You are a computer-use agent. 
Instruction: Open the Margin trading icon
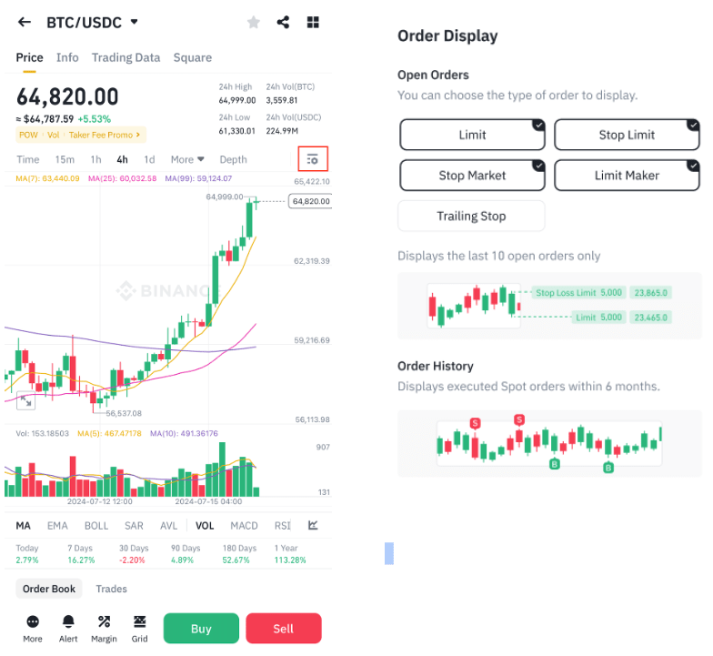(104, 628)
